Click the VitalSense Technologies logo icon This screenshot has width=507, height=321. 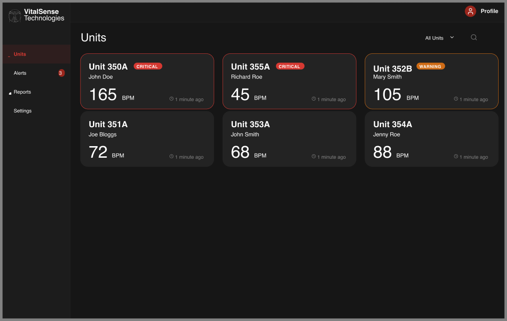tap(15, 15)
